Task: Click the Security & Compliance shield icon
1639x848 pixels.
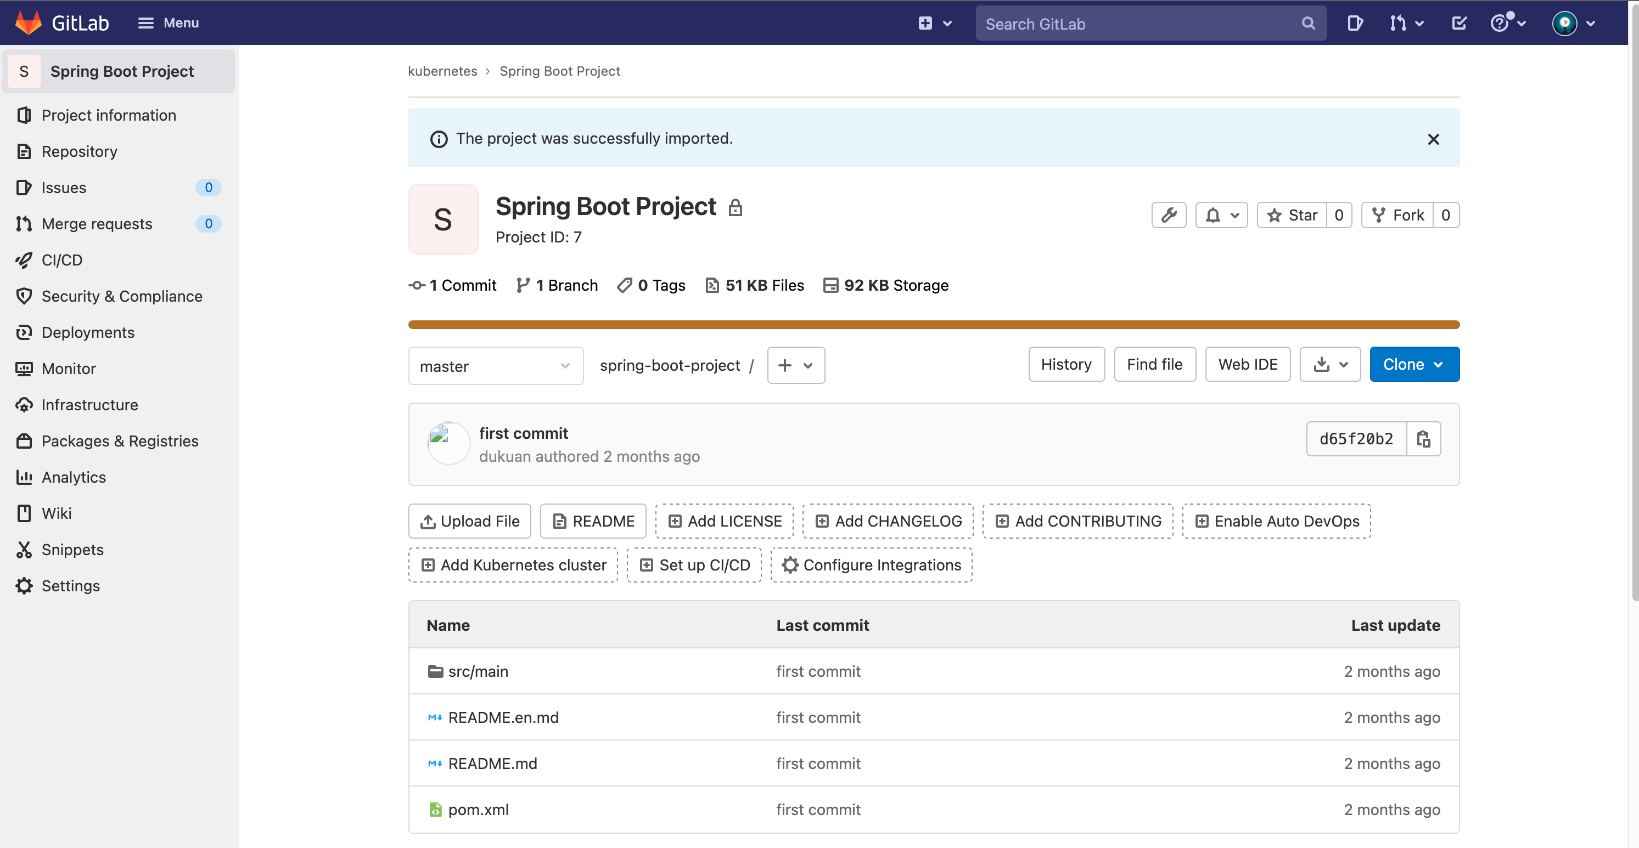Action: pos(24,296)
